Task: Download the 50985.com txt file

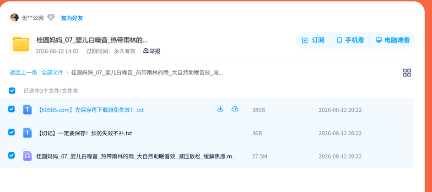Action: click(220, 109)
